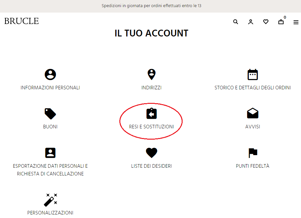This screenshot has width=301, height=218.
Task: Click the same-day shipping announcement banner
Action: (x=151, y=6)
